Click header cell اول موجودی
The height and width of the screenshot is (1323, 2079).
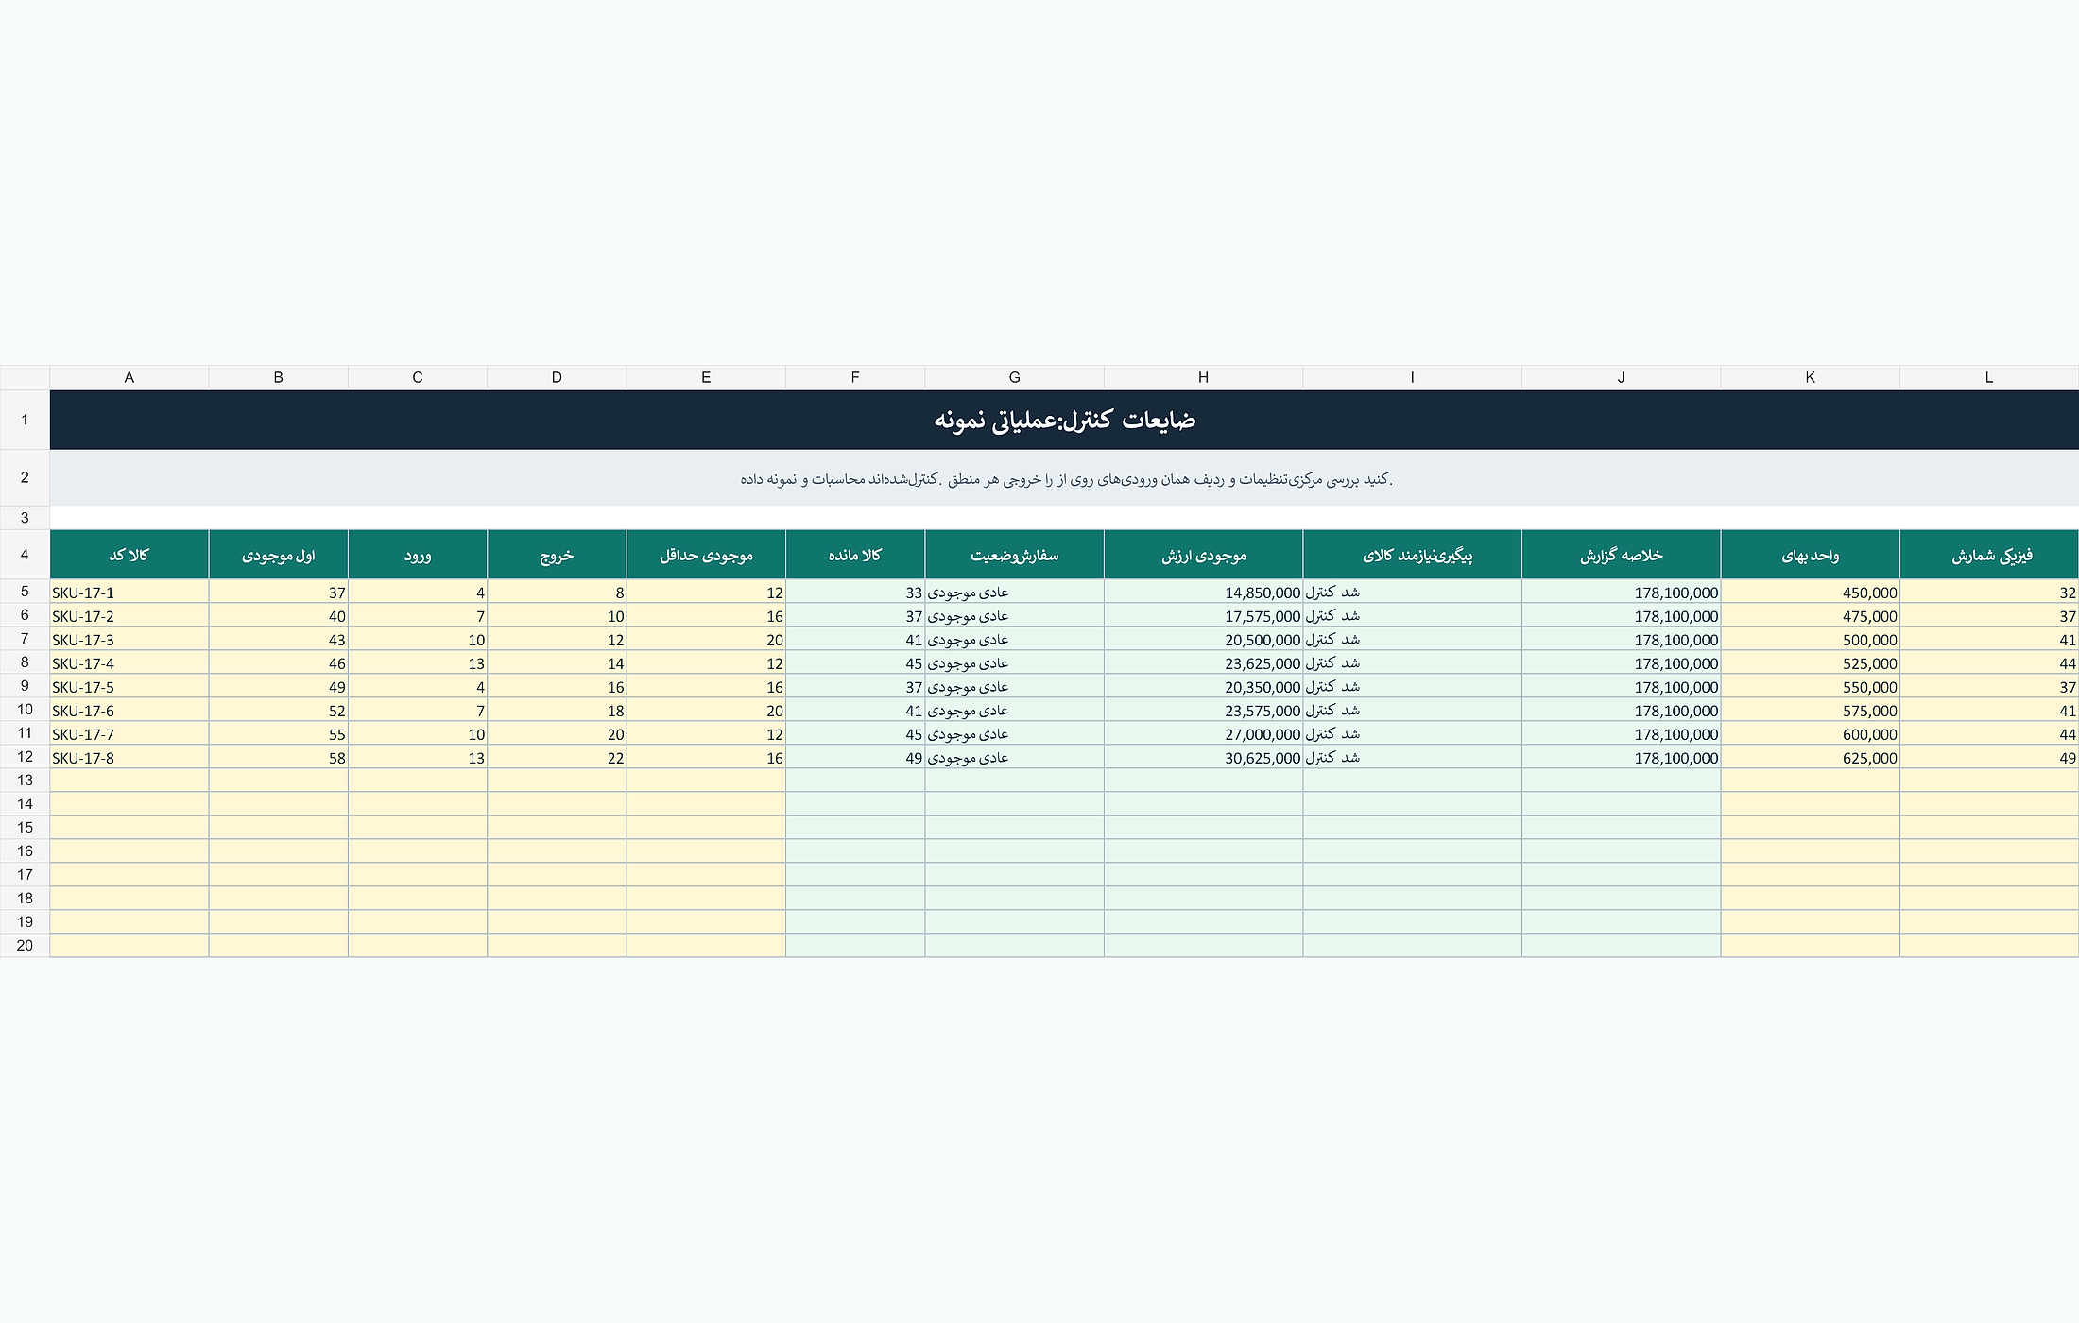click(x=278, y=555)
